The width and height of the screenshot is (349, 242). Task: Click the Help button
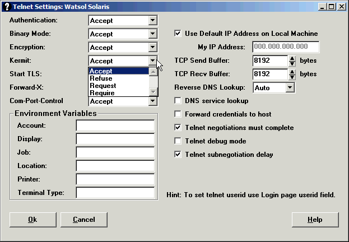(x=315, y=220)
